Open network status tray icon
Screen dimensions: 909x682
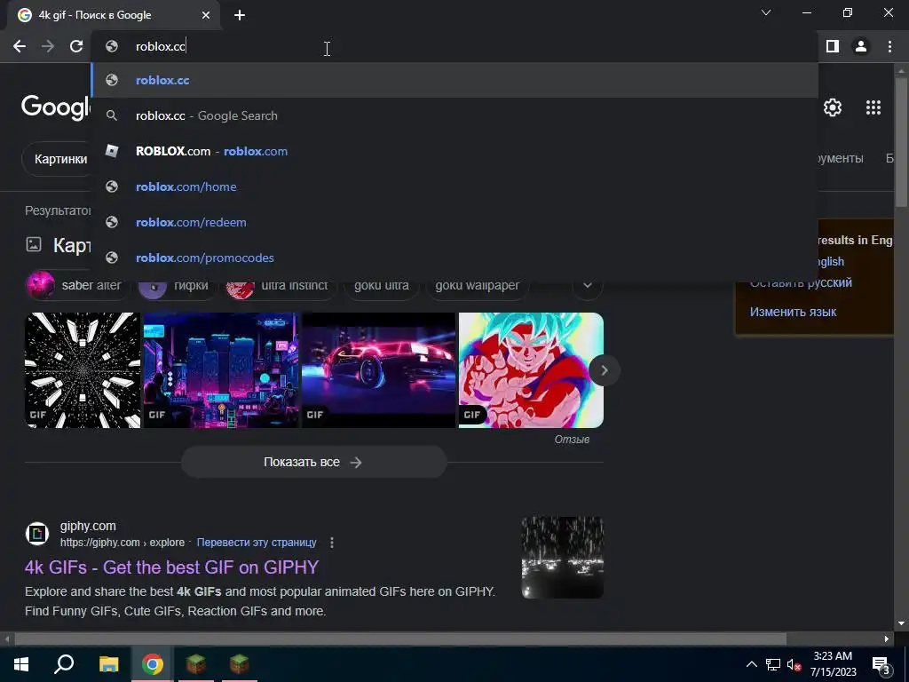[x=773, y=664]
